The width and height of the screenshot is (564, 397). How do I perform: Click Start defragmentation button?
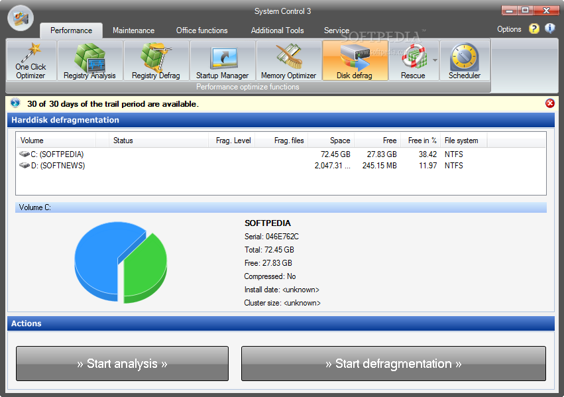point(394,364)
